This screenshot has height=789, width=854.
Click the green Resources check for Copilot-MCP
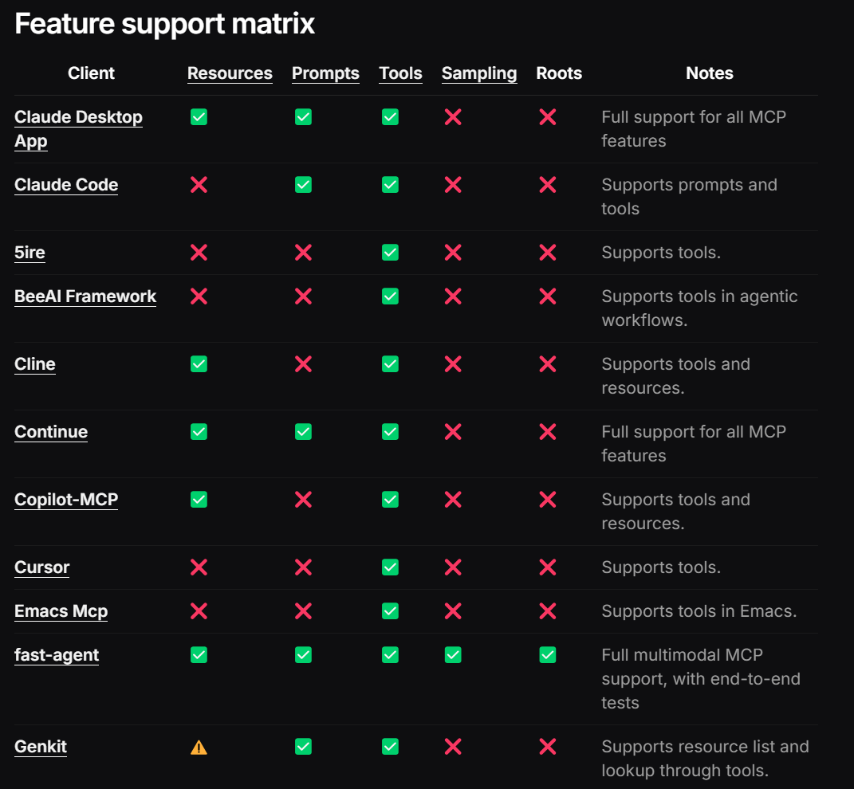point(199,500)
